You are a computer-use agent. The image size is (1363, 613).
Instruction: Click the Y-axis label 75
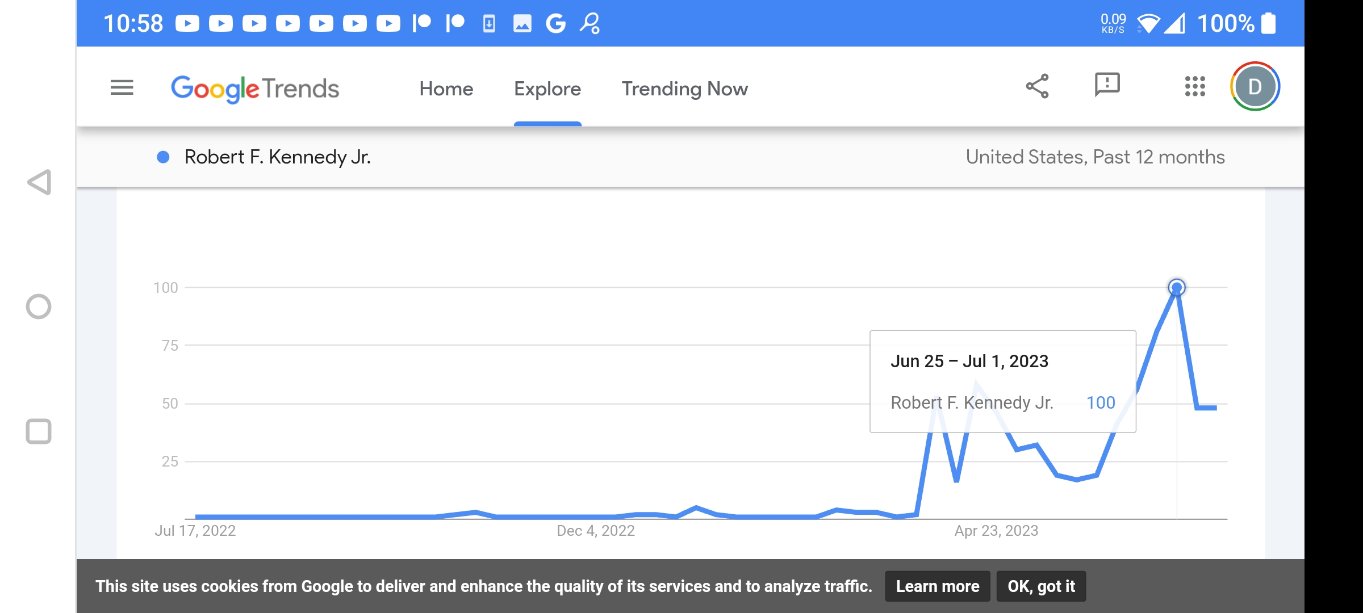point(170,346)
